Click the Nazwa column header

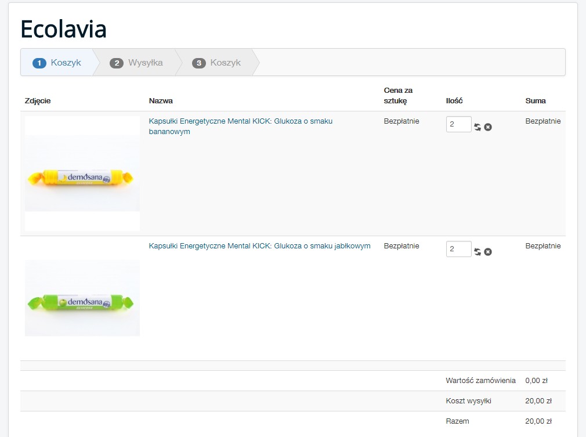(161, 101)
